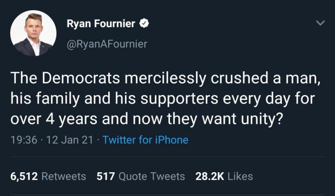The height and width of the screenshot is (196, 335).
Task: View the Retweets label list
Action: coord(64,177)
